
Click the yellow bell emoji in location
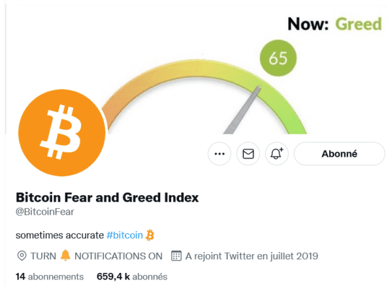[x=65, y=255]
